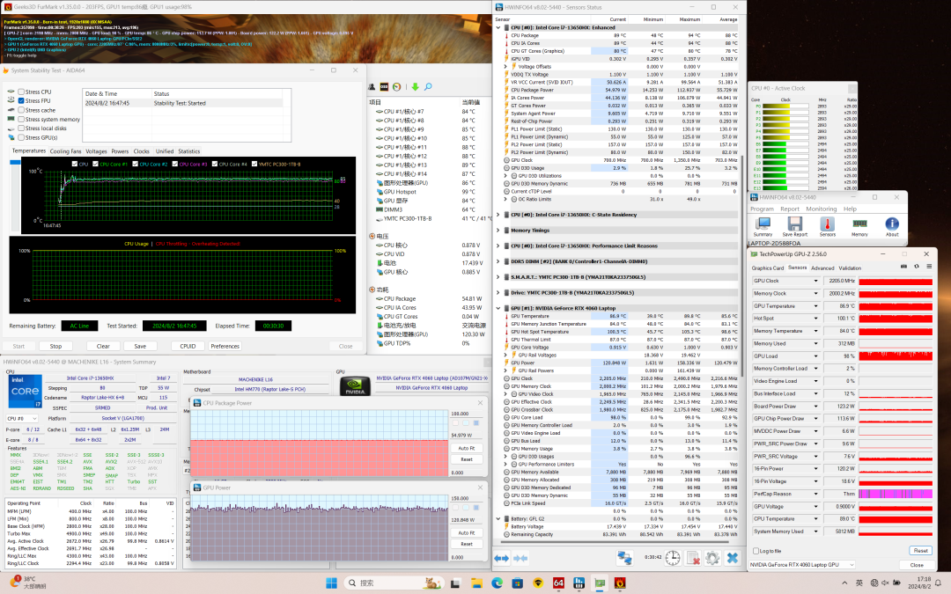Open Windows Start menu
The image size is (951, 594).
pyautogui.click(x=332, y=583)
